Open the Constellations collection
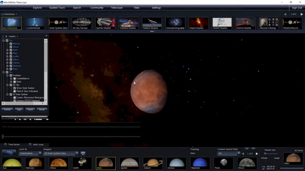This screenshot has width=305, height=171. [35, 23]
